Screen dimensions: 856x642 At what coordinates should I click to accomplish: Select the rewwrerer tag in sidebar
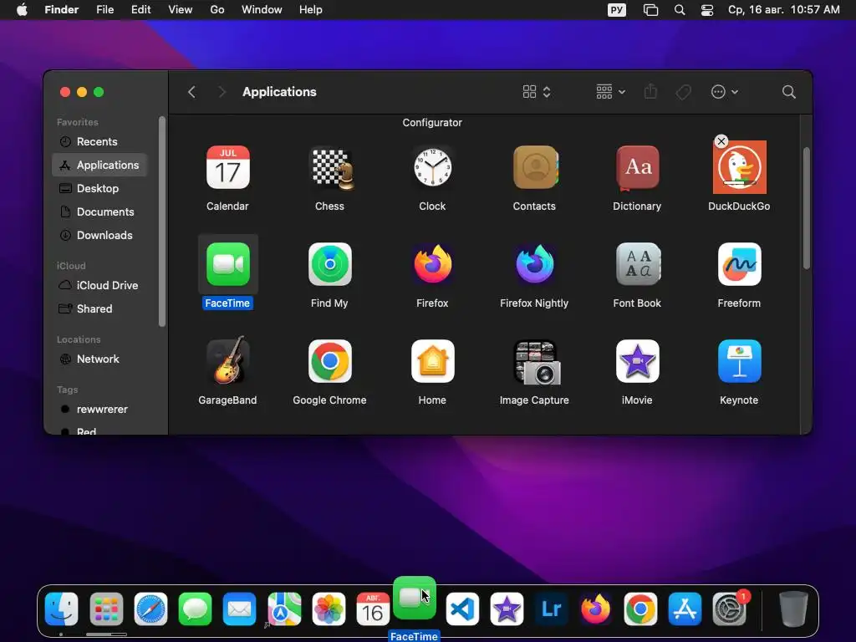pyautogui.click(x=100, y=410)
